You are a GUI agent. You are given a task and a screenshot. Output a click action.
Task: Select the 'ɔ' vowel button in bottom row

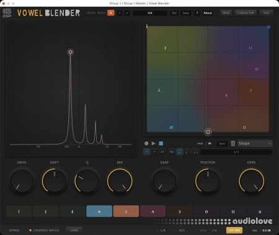pyautogui.click(x=180, y=211)
